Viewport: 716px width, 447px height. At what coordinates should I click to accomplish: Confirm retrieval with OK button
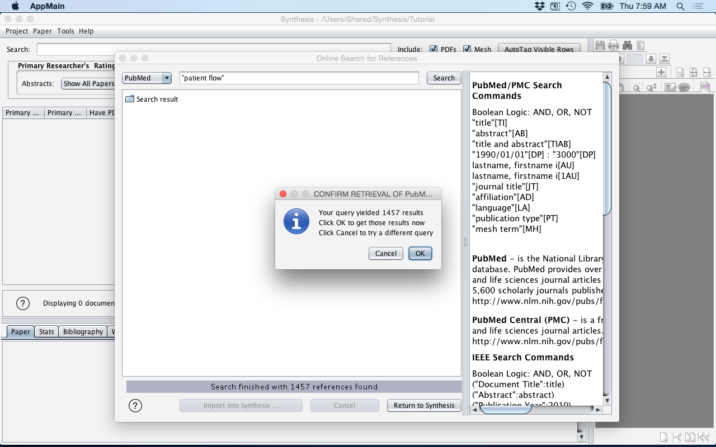click(x=420, y=253)
